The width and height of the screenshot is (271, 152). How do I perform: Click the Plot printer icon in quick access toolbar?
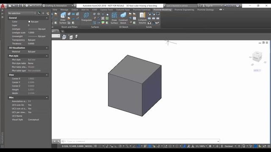(27, 5)
